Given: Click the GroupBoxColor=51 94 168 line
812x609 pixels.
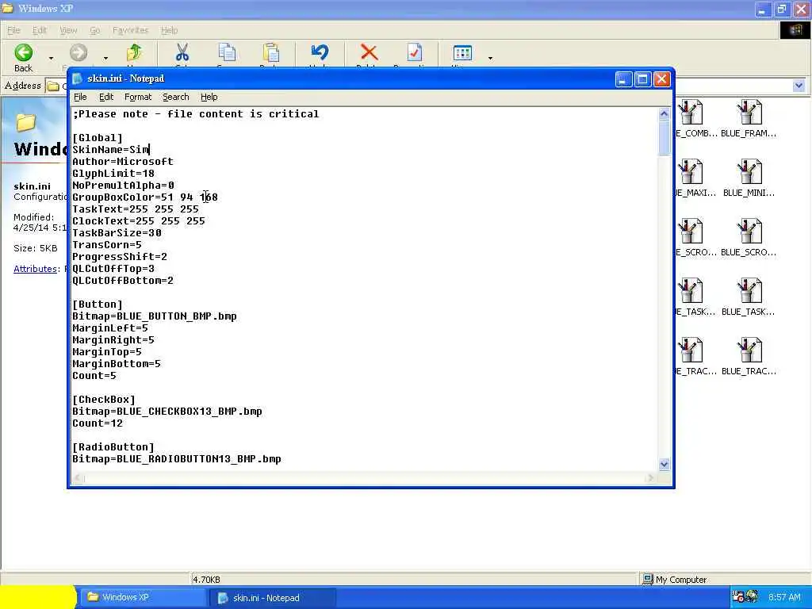Looking at the screenshot, I should pos(145,197).
